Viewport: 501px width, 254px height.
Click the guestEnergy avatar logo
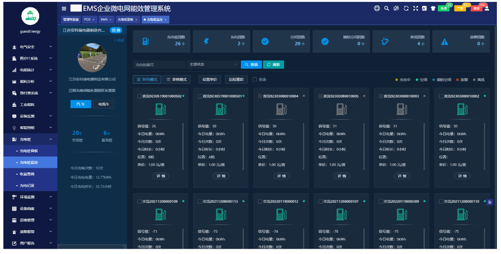pyautogui.click(x=30, y=16)
